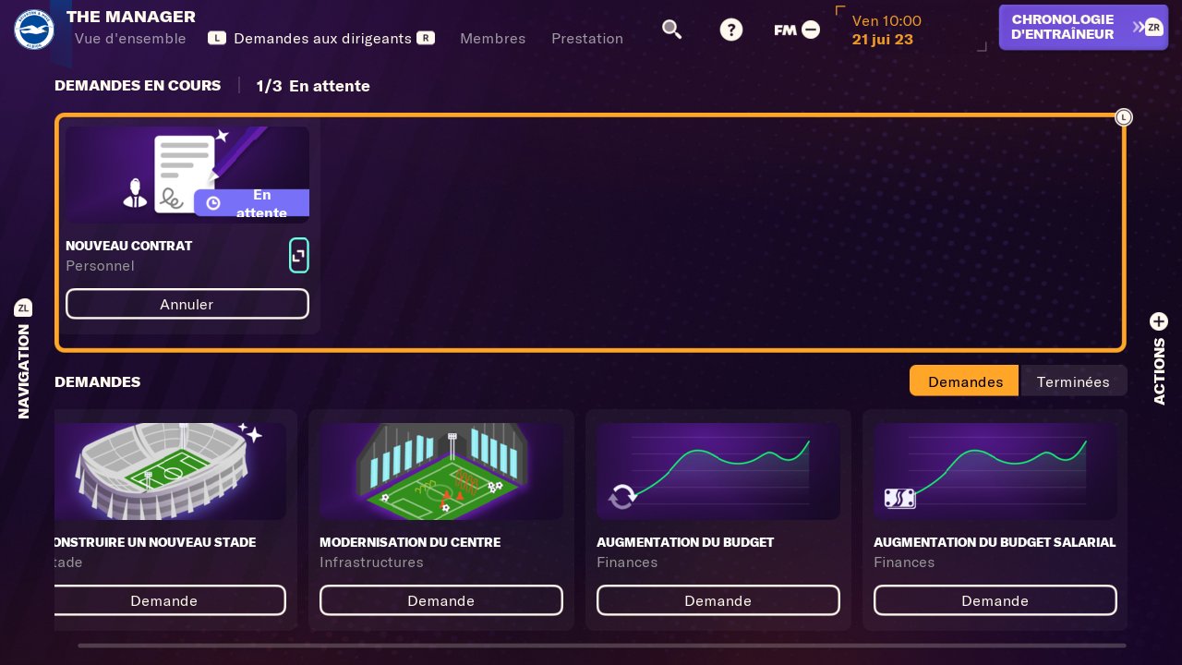Request Modernisation du Centre
The height and width of the screenshot is (665, 1182).
point(440,600)
